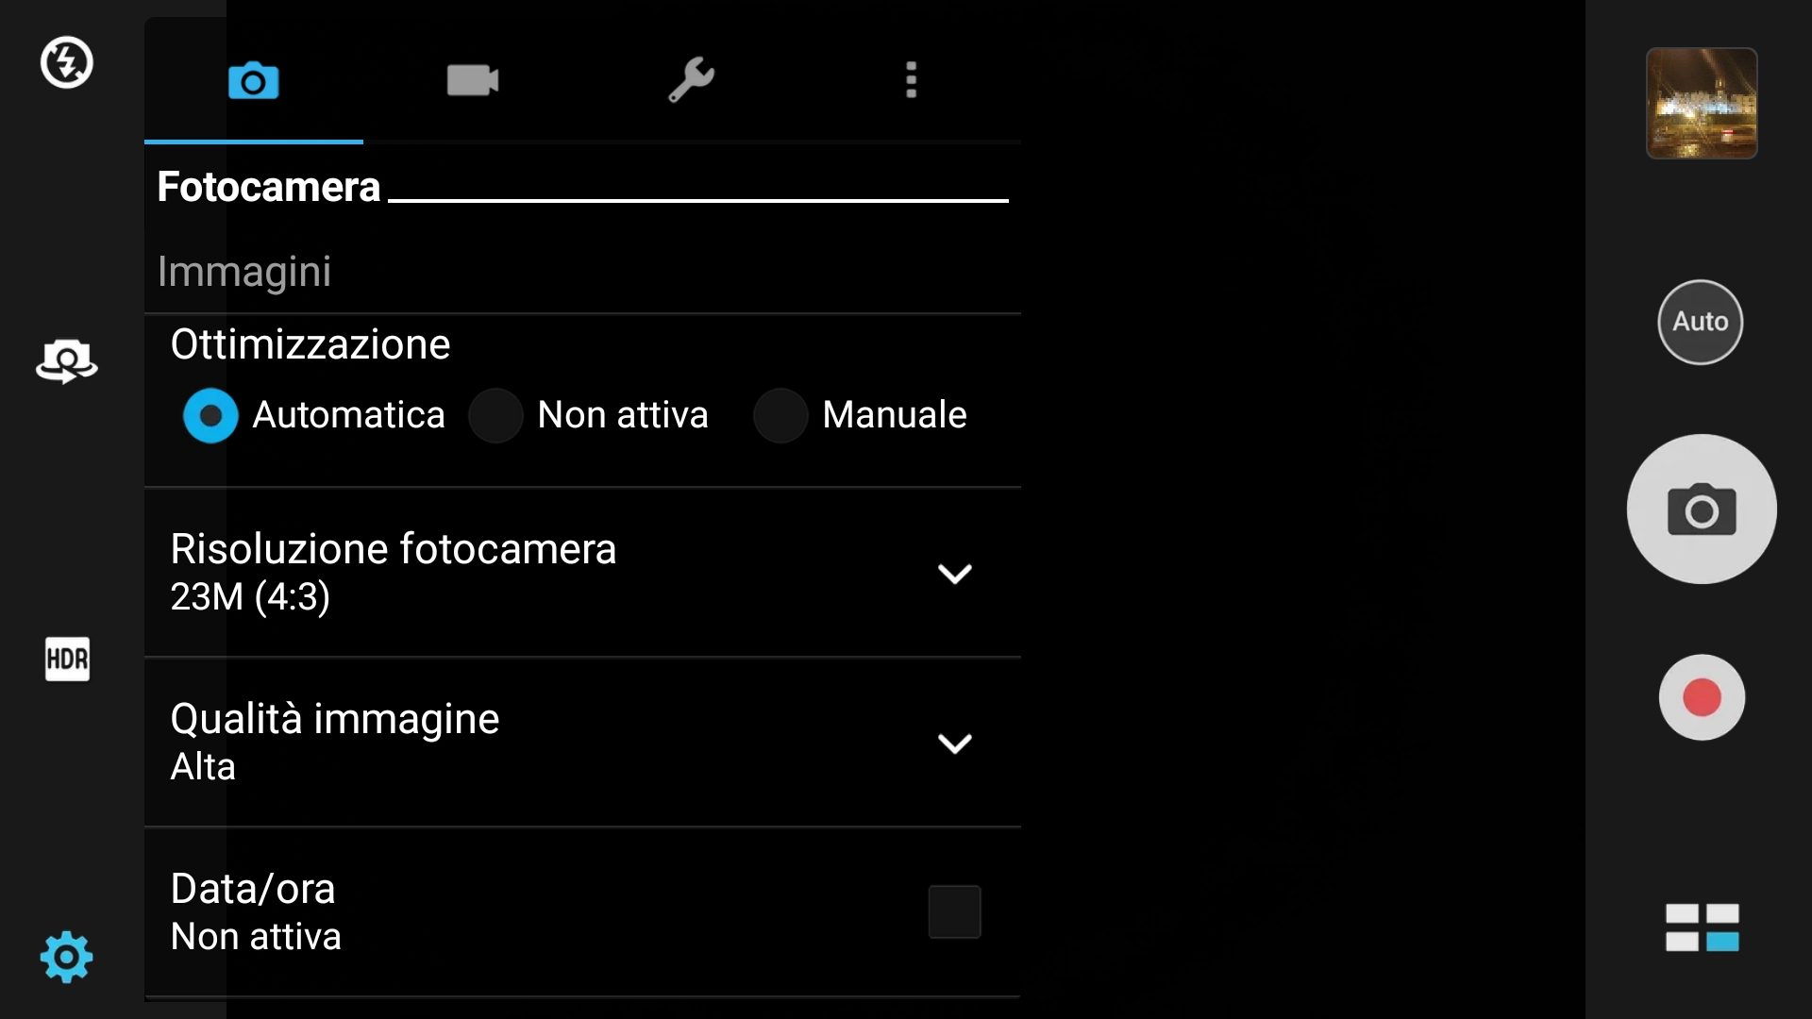
Task: Open the video settings tab
Action: [x=473, y=80]
